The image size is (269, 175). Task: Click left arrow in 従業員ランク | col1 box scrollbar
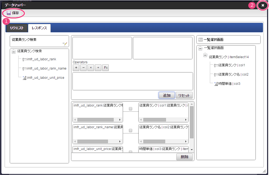141,120
